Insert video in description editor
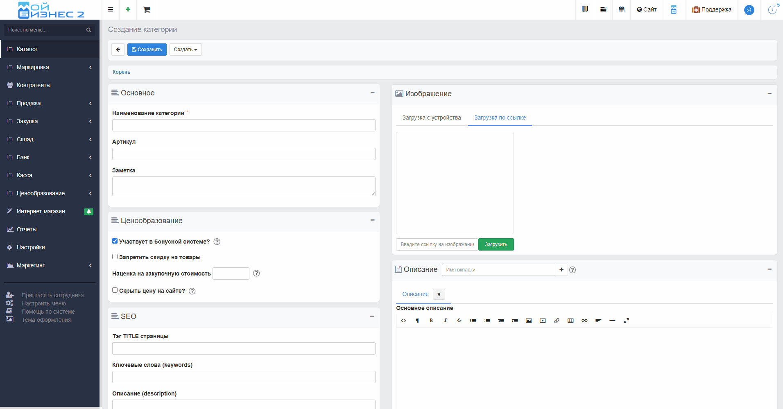The image size is (783, 409). 543,321
